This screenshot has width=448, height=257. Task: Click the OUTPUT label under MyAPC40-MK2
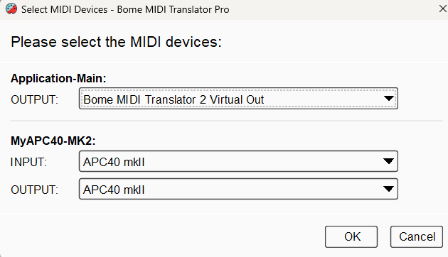tap(34, 190)
